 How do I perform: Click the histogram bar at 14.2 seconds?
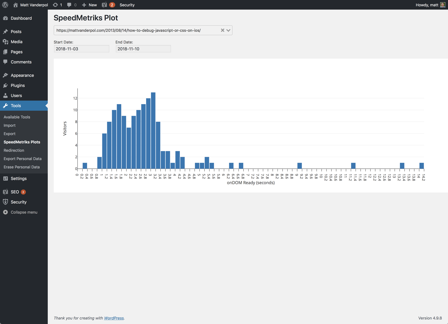coord(421,166)
